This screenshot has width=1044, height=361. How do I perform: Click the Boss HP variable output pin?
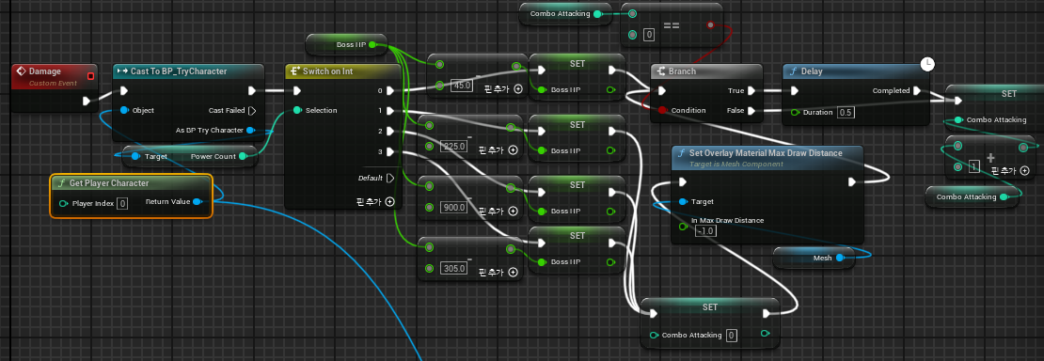(372, 45)
